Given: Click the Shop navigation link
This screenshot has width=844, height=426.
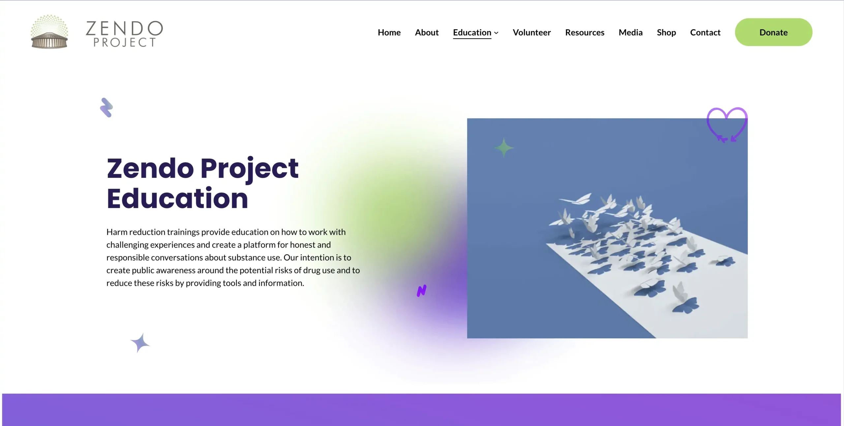Looking at the screenshot, I should click(666, 32).
